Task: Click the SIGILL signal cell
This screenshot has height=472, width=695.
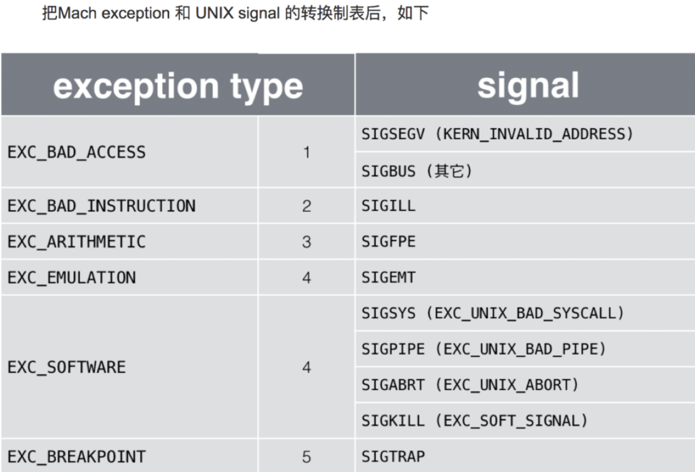Action: [525, 206]
